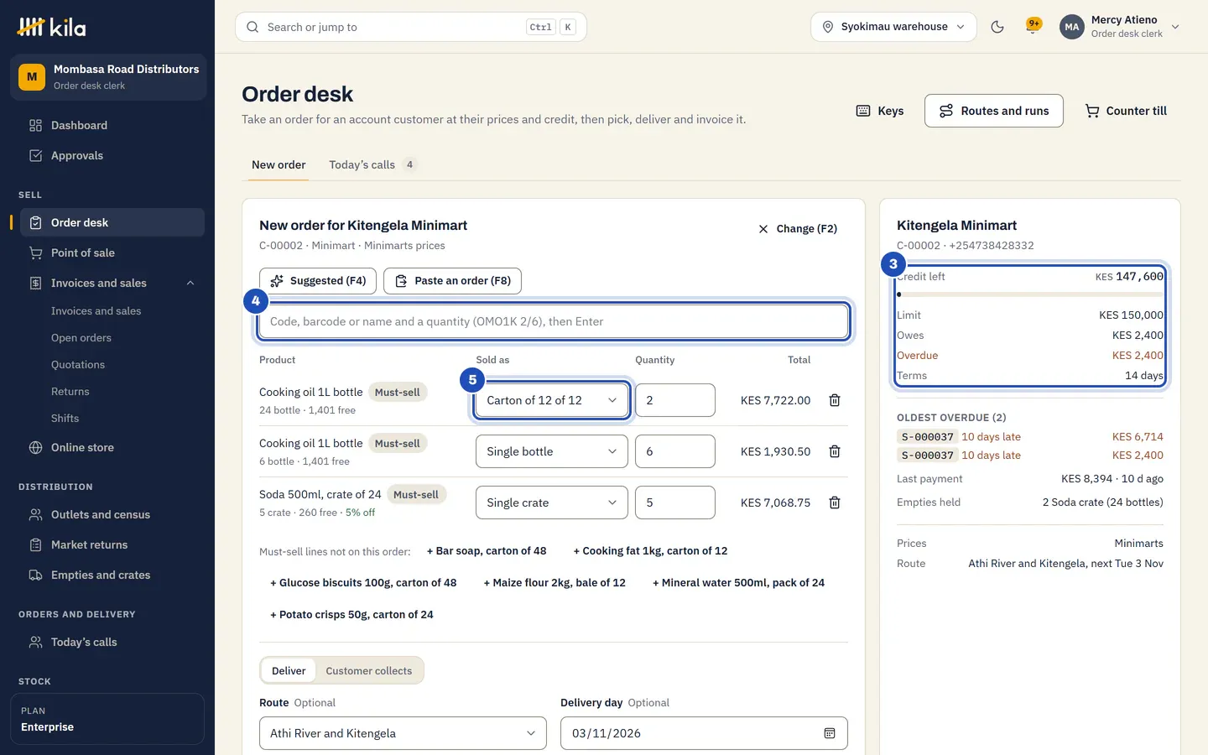Open the delivery day calendar picker
1208x755 pixels.
830,733
